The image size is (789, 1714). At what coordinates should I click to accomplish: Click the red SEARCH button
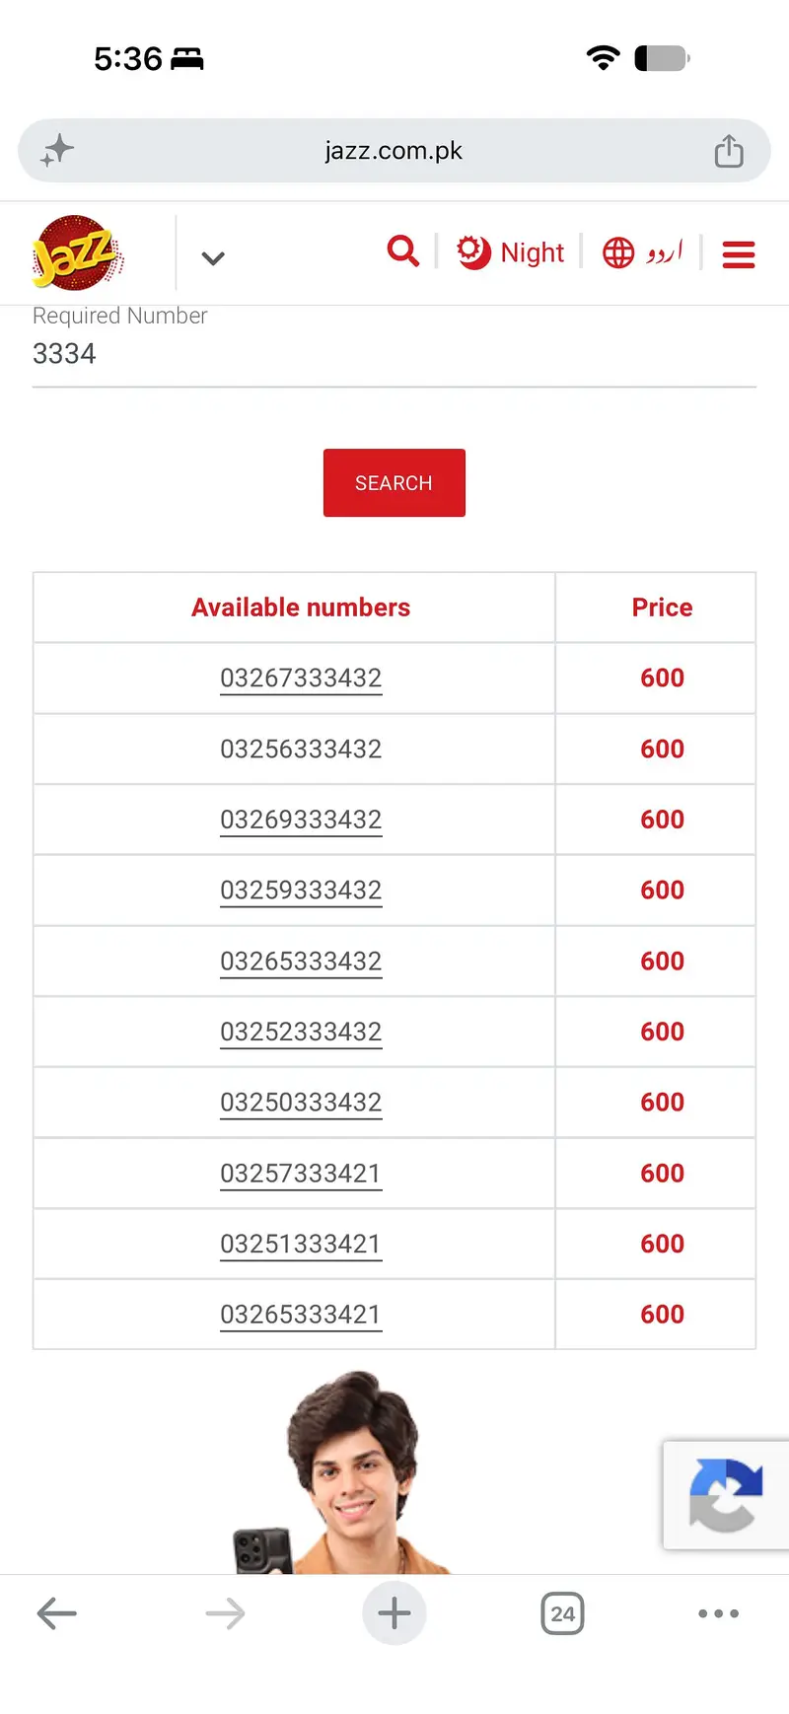coord(394,483)
